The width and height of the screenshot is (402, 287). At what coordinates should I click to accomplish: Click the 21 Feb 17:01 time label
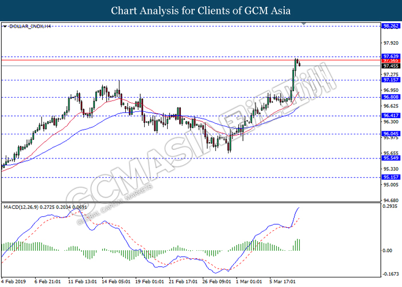pyautogui.click(x=183, y=281)
